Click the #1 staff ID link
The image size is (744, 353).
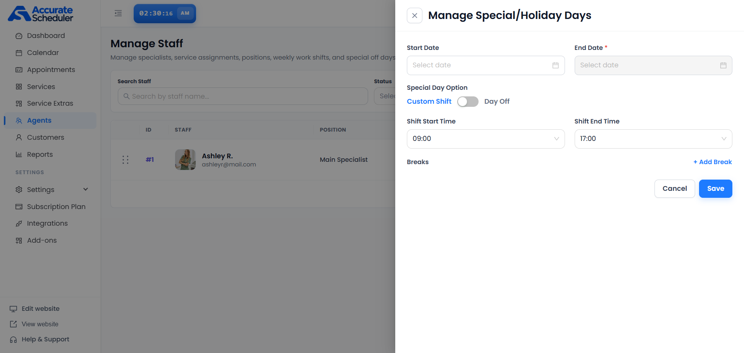point(150,159)
